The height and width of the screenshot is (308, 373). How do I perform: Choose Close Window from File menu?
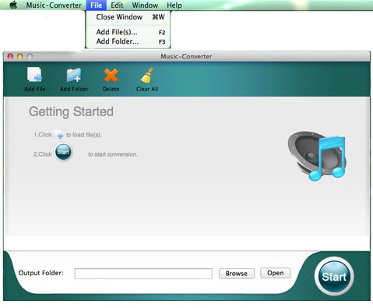128,17
